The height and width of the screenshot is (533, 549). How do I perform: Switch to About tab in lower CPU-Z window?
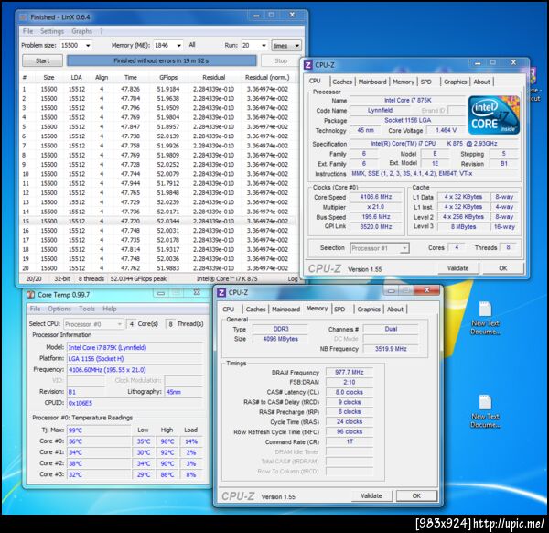tap(395, 309)
